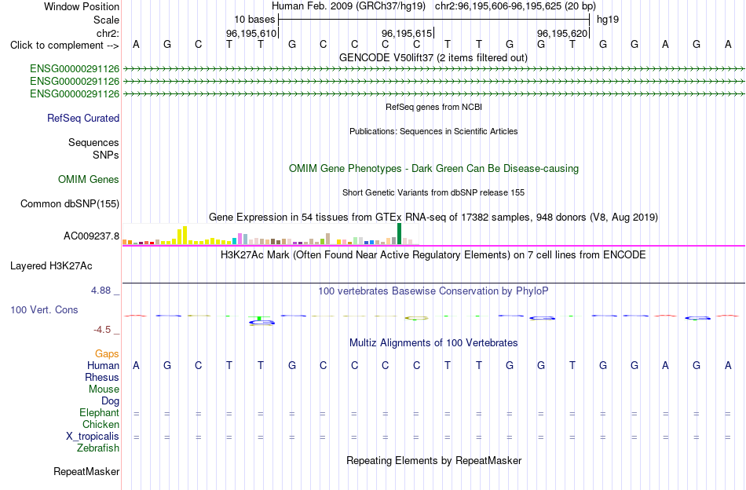Click the '10 bases' scale text
The height and width of the screenshot is (490, 746).
[x=254, y=20]
